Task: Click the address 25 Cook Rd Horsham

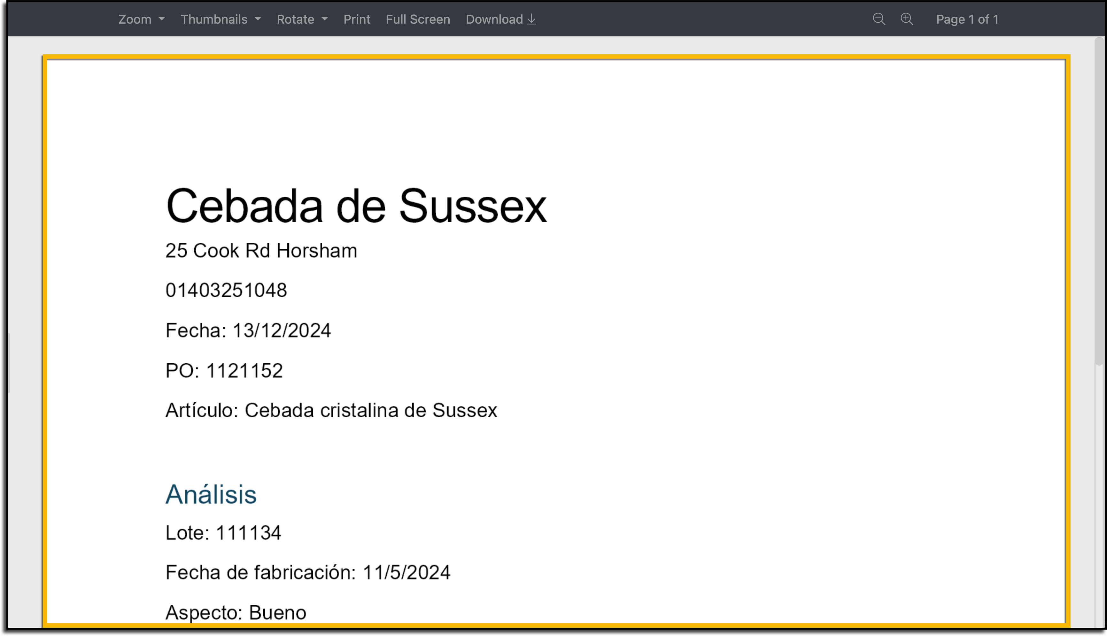Action: pyautogui.click(x=261, y=251)
